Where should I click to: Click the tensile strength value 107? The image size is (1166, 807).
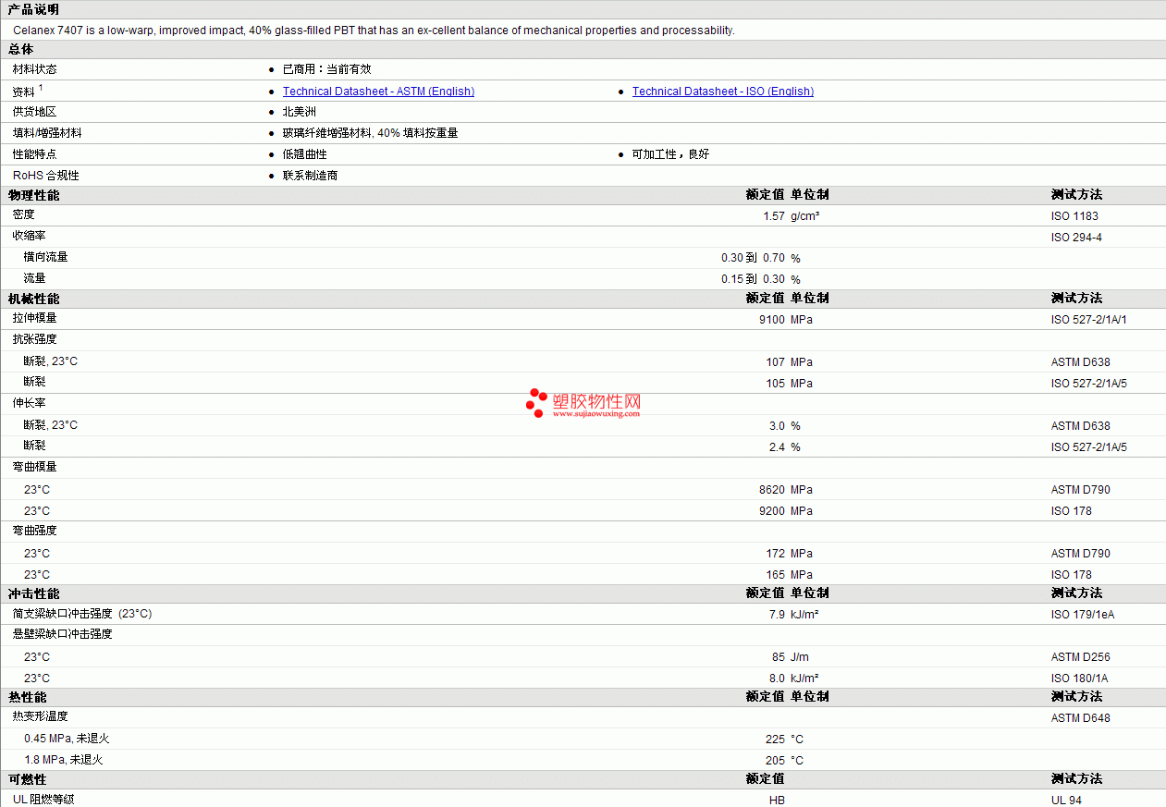(775, 362)
